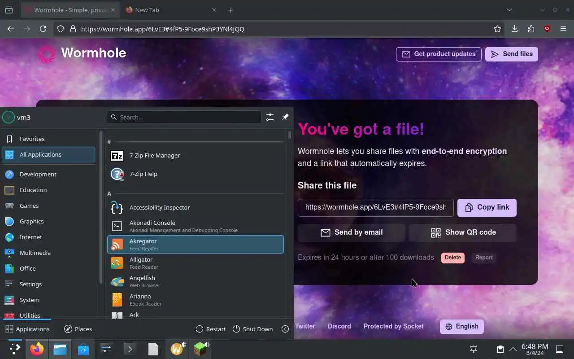The height and width of the screenshot is (359, 574).
Task: Open the Office category
Action: (x=48, y=268)
